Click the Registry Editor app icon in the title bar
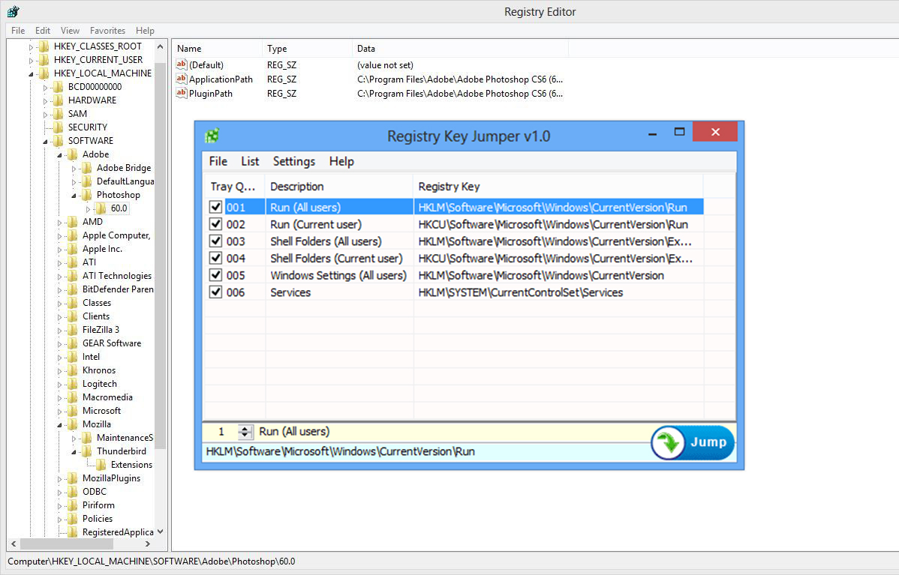The width and height of the screenshot is (899, 575). click(14, 11)
